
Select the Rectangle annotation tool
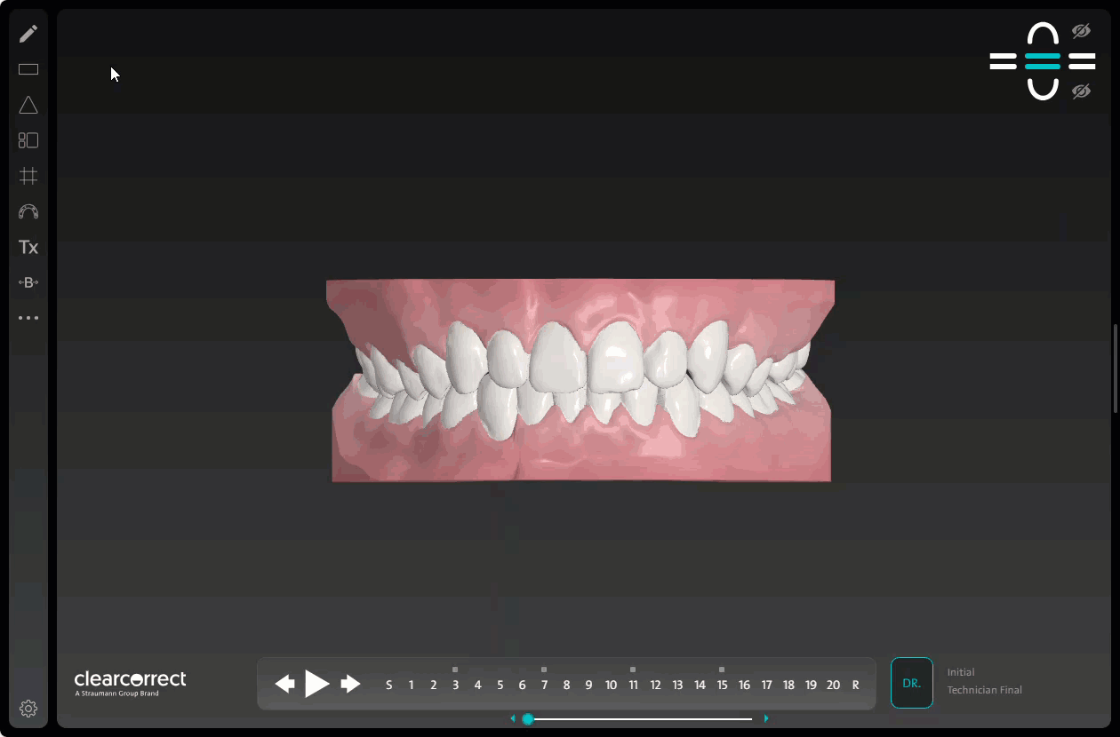pos(28,68)
